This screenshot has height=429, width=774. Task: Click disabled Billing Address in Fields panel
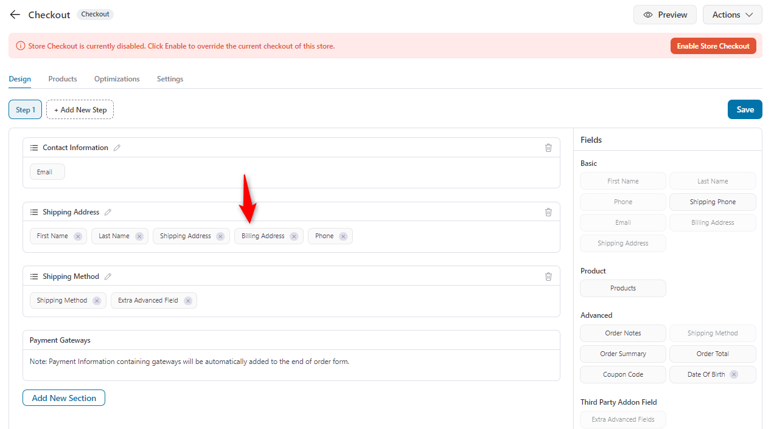point(713,222)
